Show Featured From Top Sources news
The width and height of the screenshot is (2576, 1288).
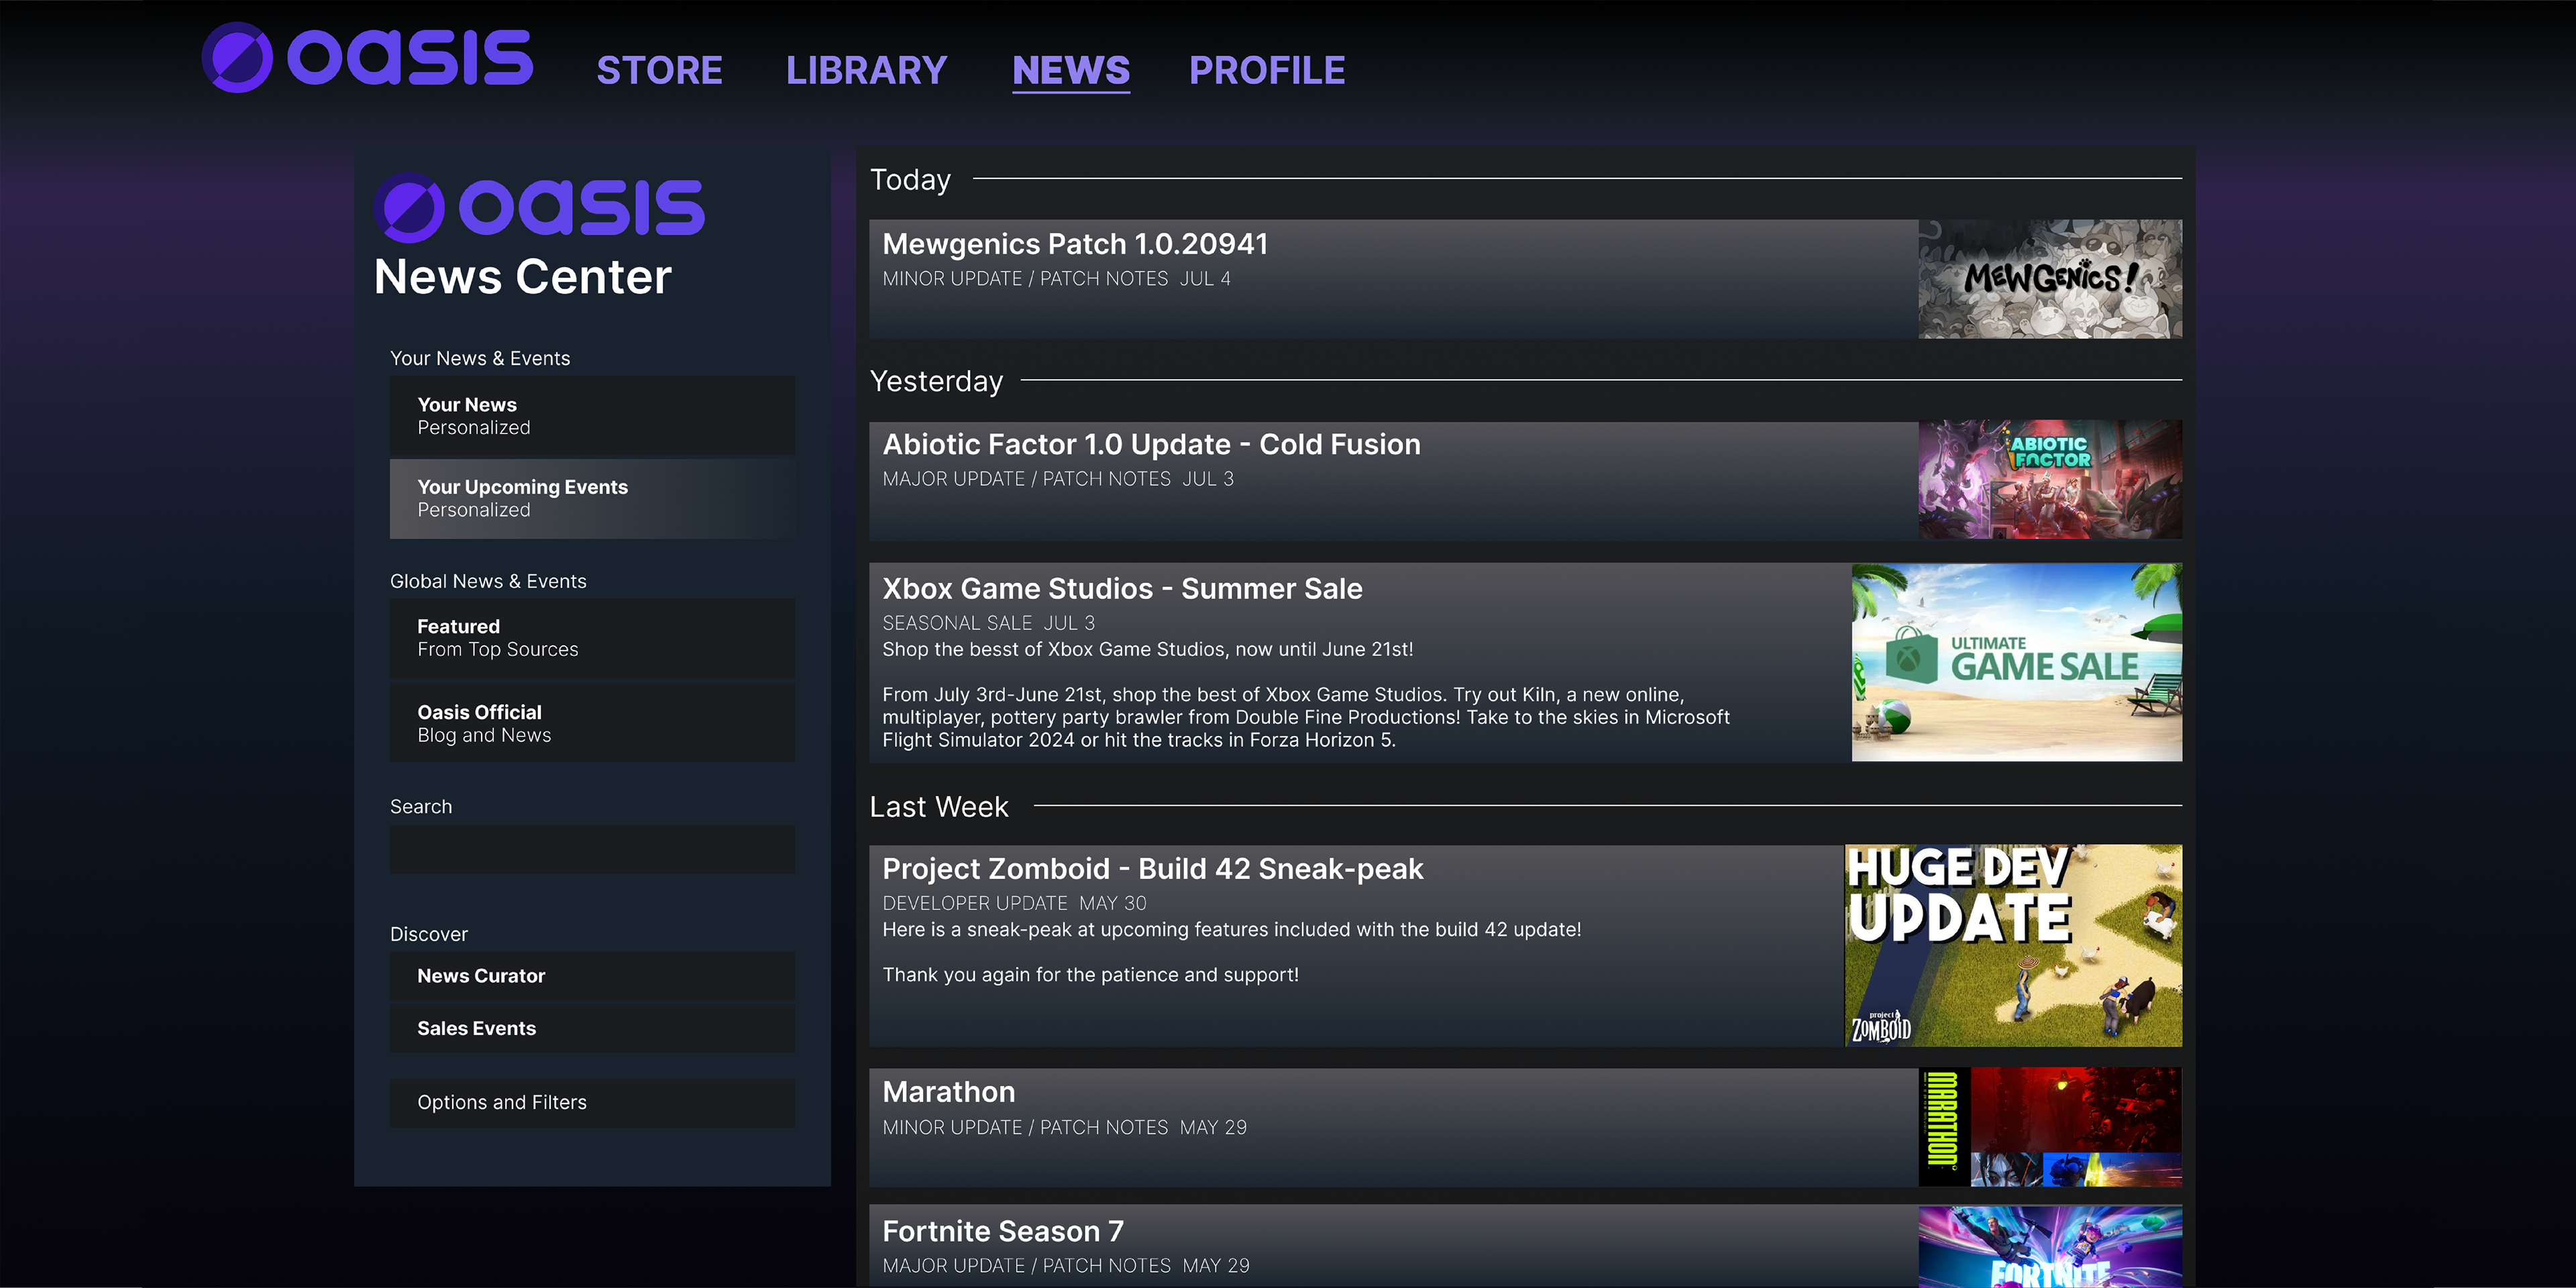click(592, 638)
